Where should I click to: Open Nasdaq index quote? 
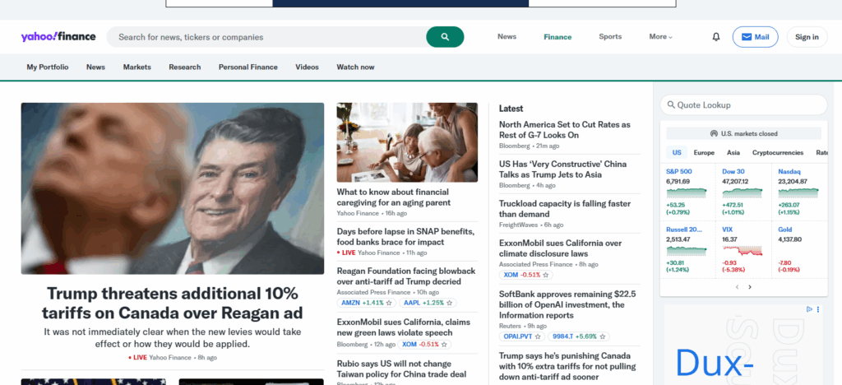pyautogui.click(x=789, y=172)
